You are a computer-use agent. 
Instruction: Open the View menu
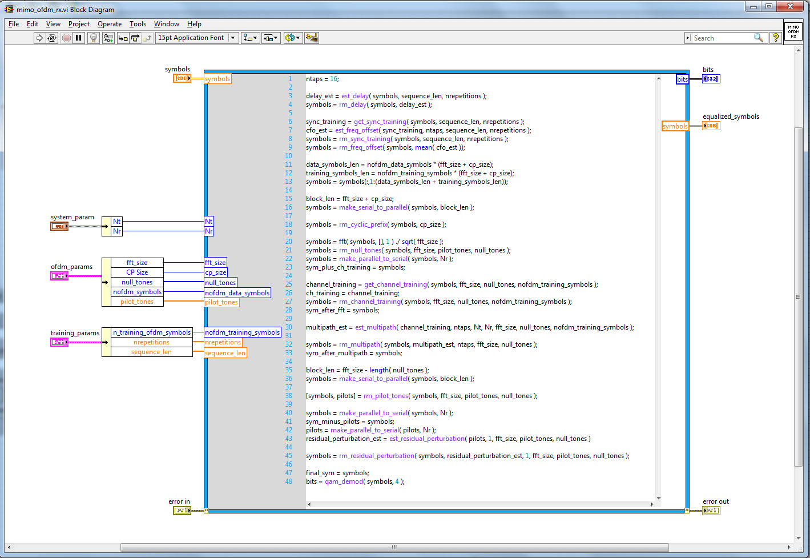click(x=53, y=24)
